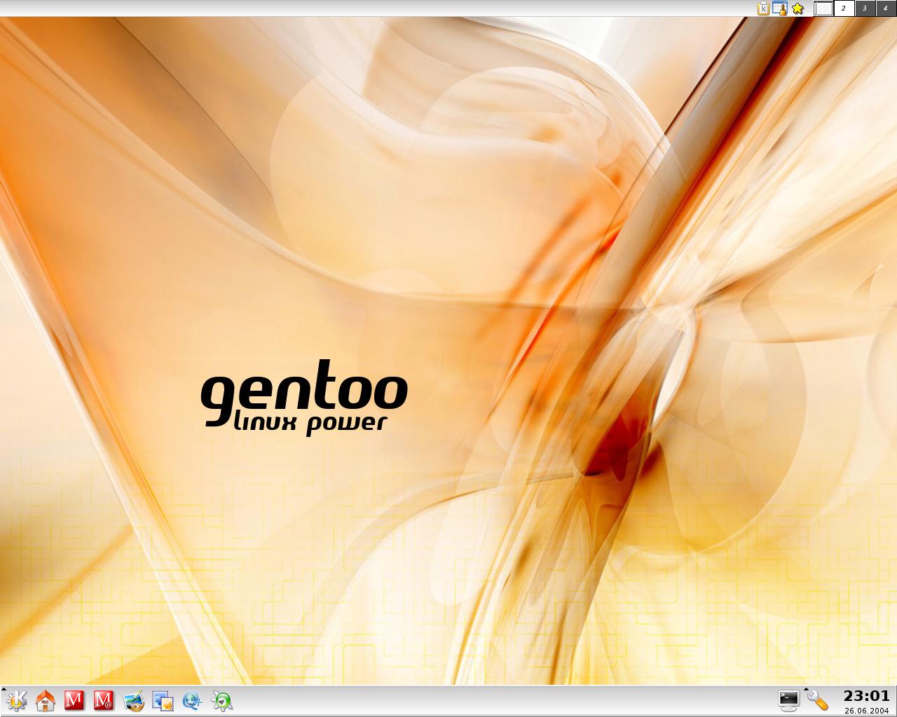Launch the red M@ mail icon
The width and height of the screenshot is (897, 717).
[x=104, y=700]
